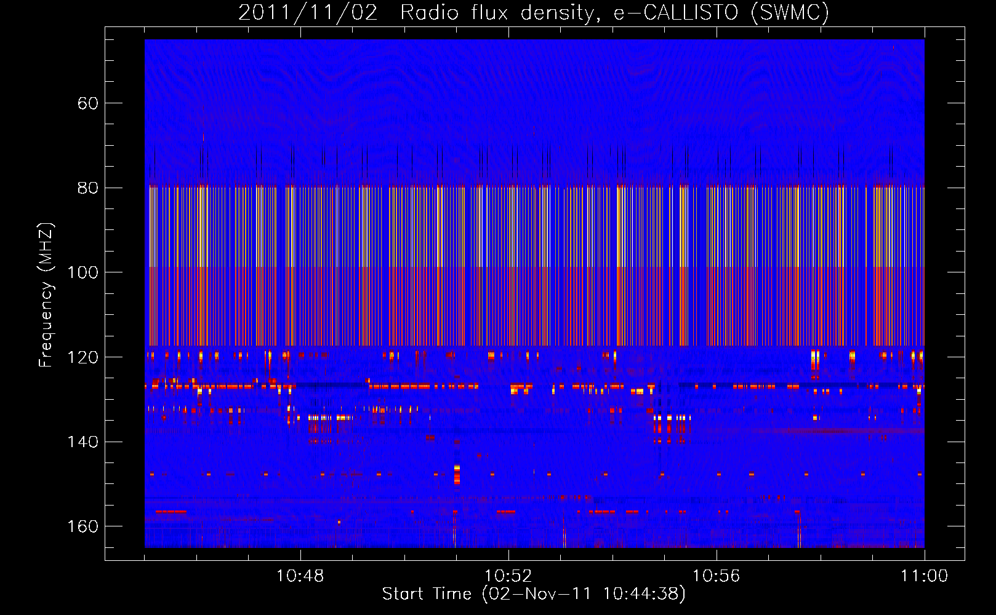Click the 60 frequency tick label
Viewport: 996px width, 615px height.
(88, 103)
